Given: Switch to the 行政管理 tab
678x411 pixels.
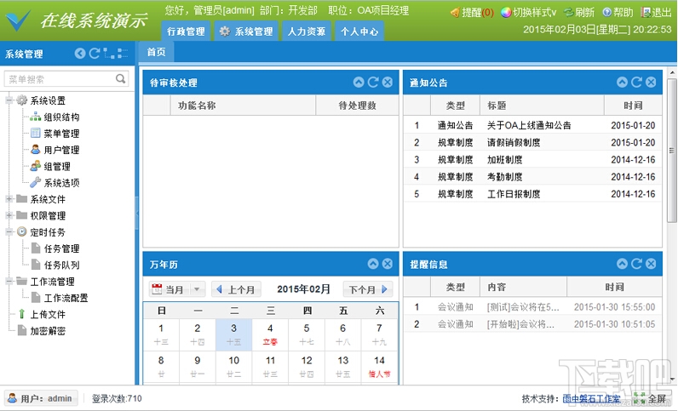Looking at the screenshot, I should pos(186,31).
